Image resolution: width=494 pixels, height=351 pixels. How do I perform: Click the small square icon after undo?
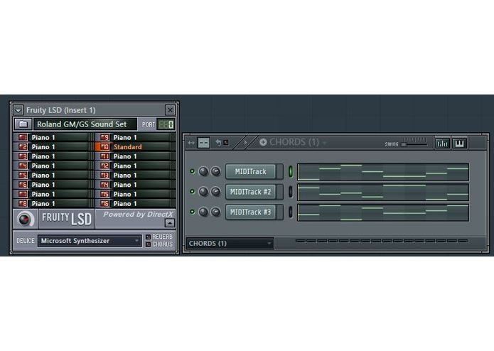pyautogui.click(x=226, y=143)
